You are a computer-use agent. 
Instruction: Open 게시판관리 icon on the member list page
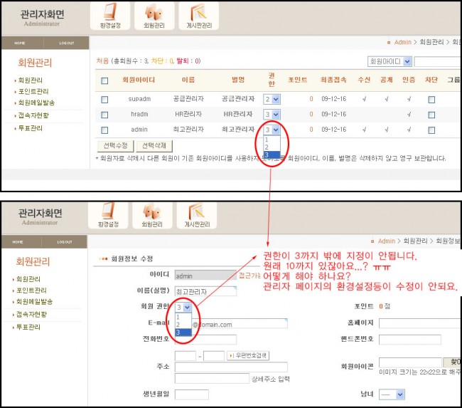pyautogui.click(x=199, y=16)
